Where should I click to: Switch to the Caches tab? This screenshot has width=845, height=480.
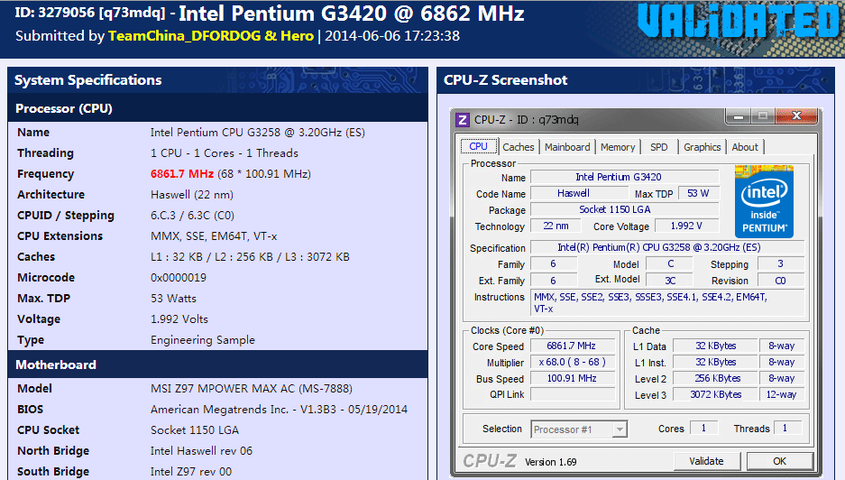519,147
